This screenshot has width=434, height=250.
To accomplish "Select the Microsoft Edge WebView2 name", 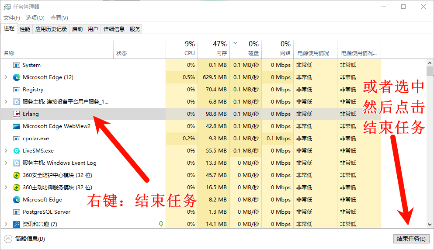I will 56,126.
